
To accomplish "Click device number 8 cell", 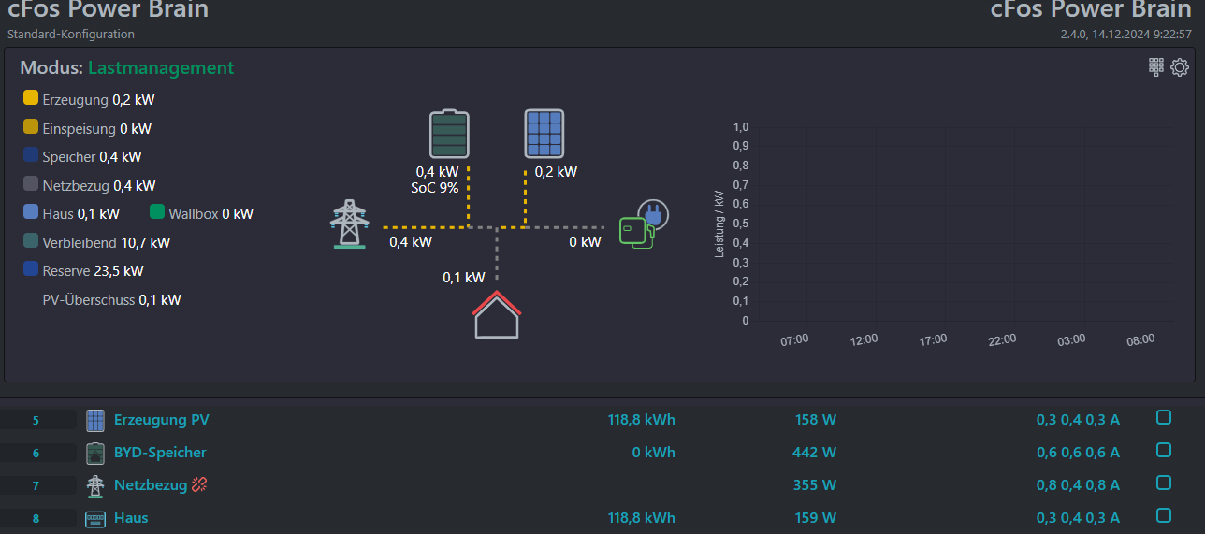I will (x=36, y=518).
